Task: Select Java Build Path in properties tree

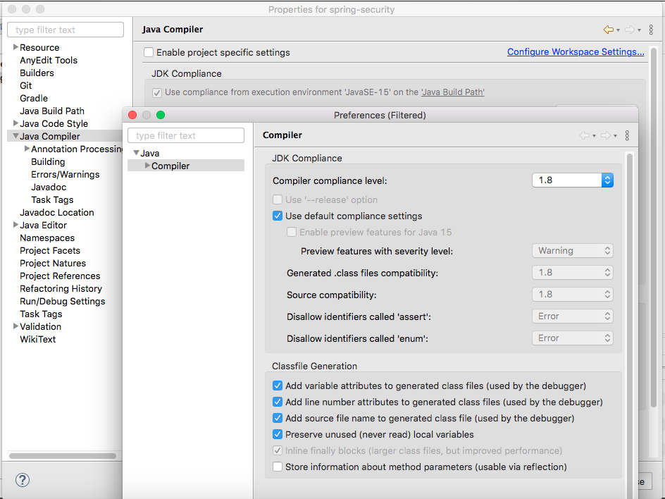Action: (x=52, y=111)
